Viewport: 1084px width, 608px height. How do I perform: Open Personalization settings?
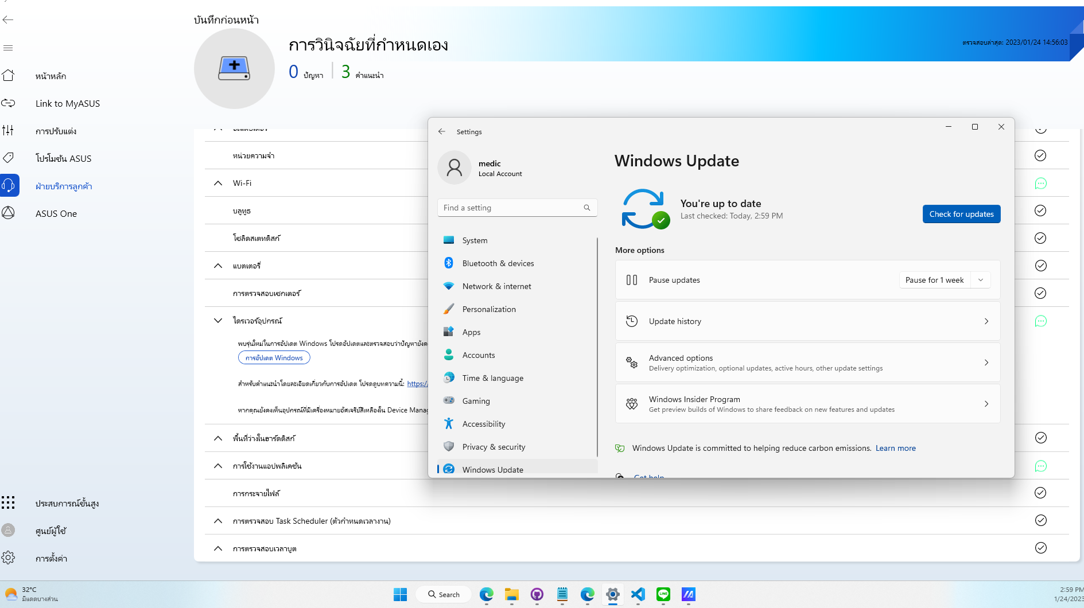click(518, 309)
